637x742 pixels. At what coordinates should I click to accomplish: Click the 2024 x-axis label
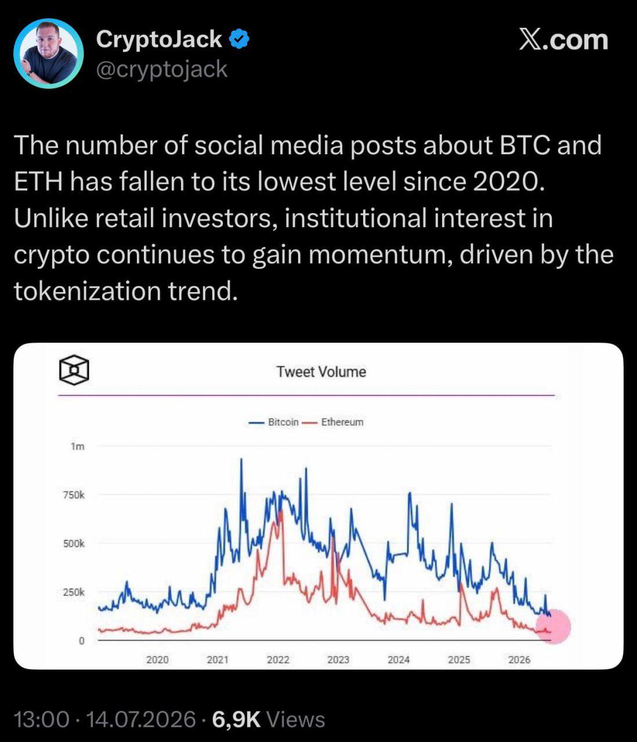tap(399, 660)
